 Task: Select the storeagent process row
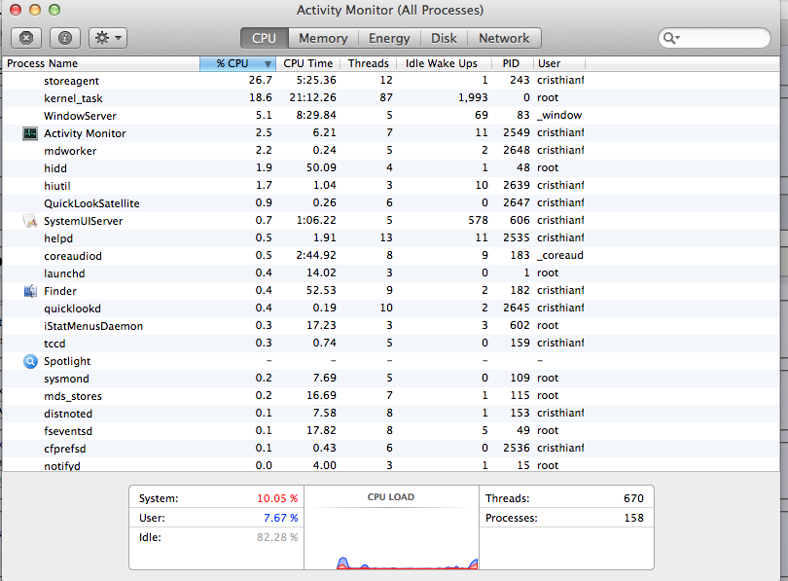pos(391,81)
